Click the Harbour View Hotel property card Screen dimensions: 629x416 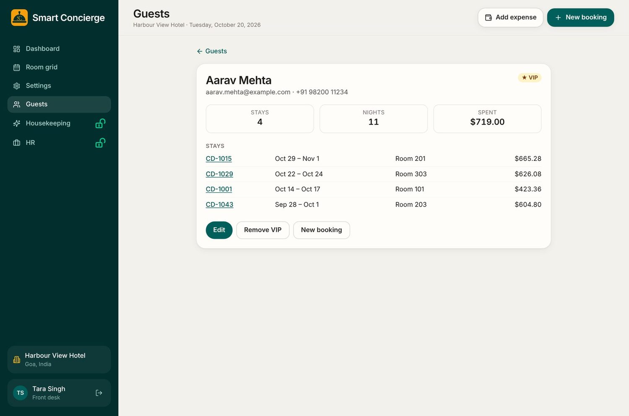[x=59, y=359]
